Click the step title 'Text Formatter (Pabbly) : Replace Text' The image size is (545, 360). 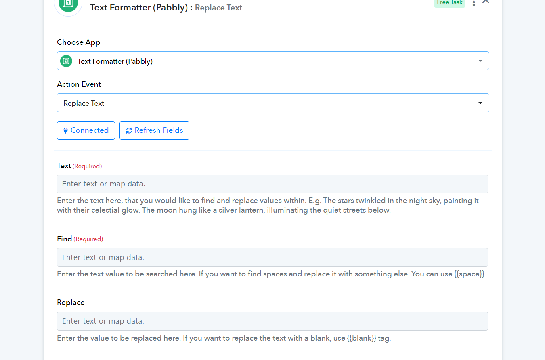pyautogui.click(x=166, y=8)
